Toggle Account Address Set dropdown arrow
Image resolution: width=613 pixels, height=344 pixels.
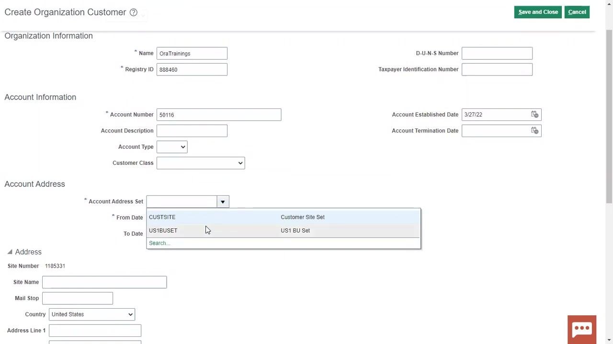point(223,202)
